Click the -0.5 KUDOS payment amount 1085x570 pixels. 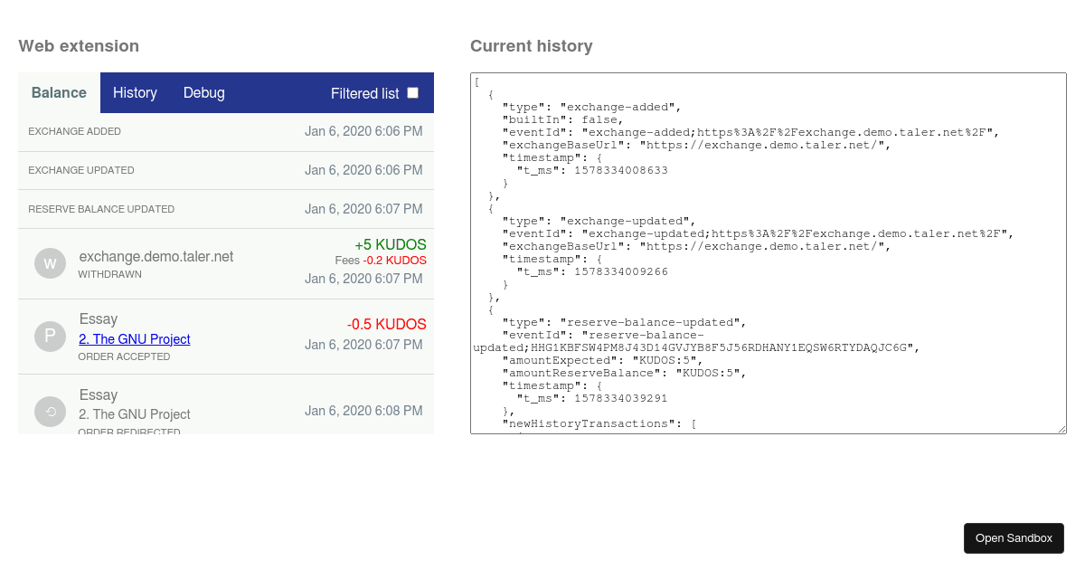pos(386,324)
